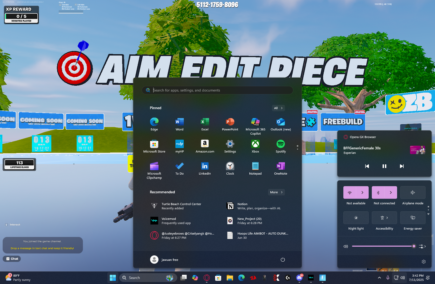Open Edge from the pinned apps
This screenshot has height=284, width=435.
pos(154,124)
